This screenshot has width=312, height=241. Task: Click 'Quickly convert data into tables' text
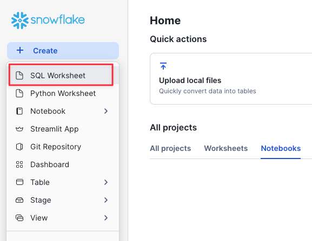click(x=207, y=91)
